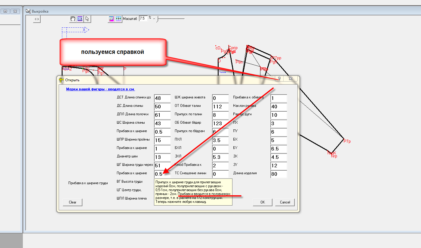Click the fit-to-width dimension icon

tap(118, 19)
